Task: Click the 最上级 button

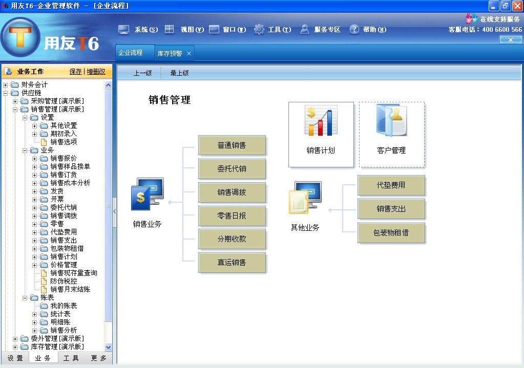Action: [179, 73]
